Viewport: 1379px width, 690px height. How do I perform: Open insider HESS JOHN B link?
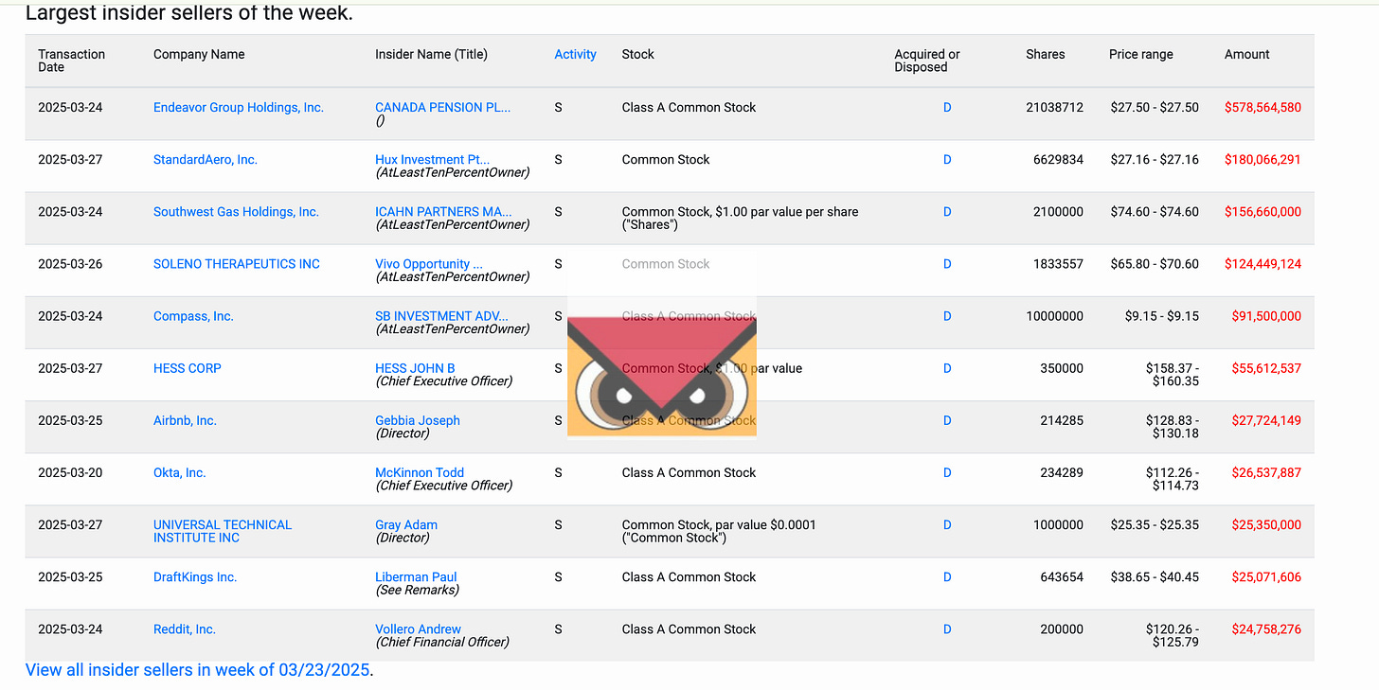pos(415,368)
